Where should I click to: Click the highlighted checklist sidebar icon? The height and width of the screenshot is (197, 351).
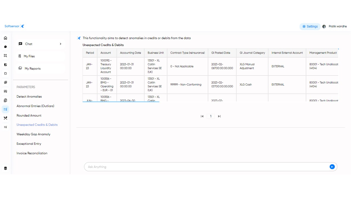tap(5, 109)
